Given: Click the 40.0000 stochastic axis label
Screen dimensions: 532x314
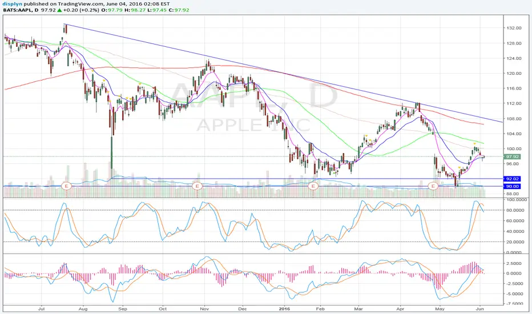Looking at the screenshot, I should click(x=515, y=232).
